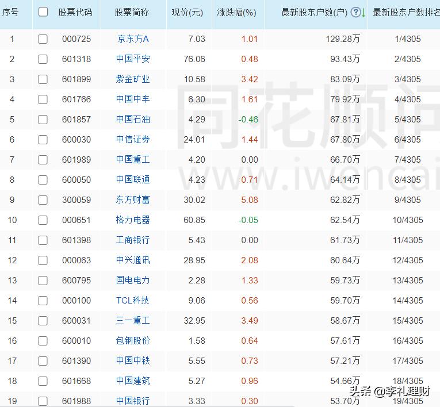440x407 pixels.
Task: Click the 股票简称 column header
Action: tap(132, 12)
